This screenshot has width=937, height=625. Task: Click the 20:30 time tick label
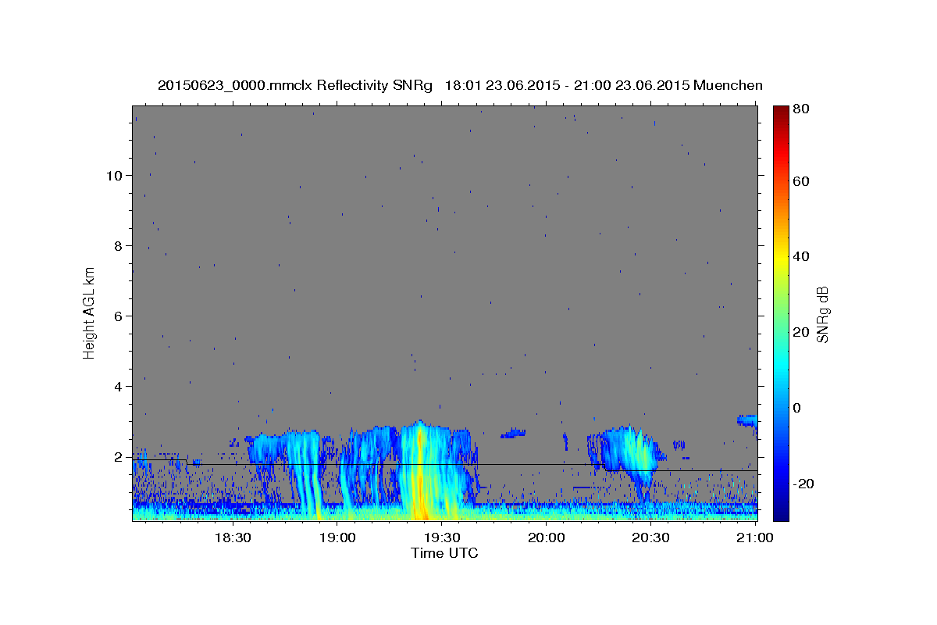(x=651, y=538)
